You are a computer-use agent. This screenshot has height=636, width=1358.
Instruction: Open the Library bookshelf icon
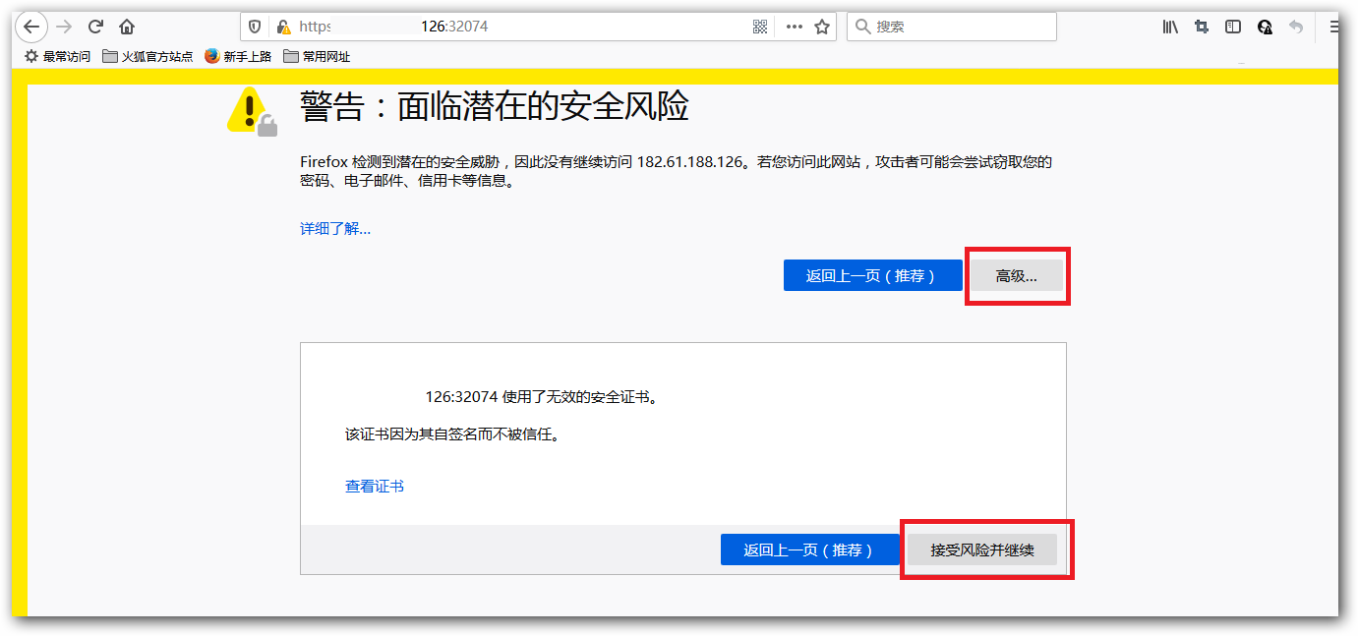1170,27
